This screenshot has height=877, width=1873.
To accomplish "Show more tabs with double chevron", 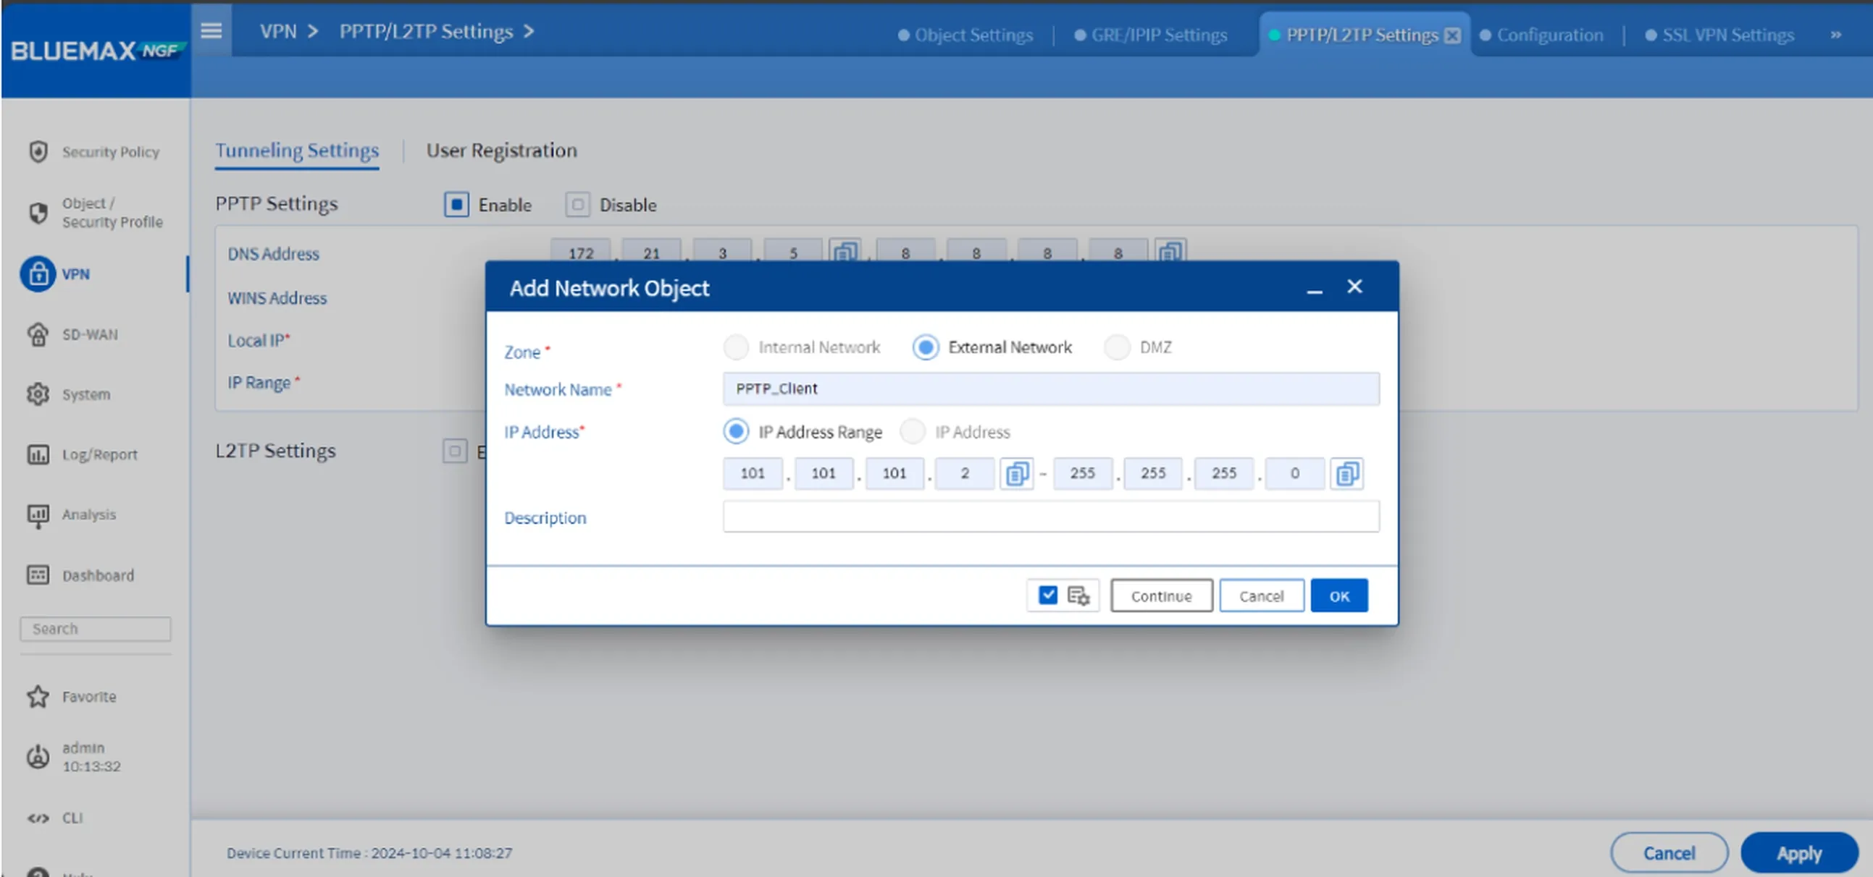I will coord(1836,35).
